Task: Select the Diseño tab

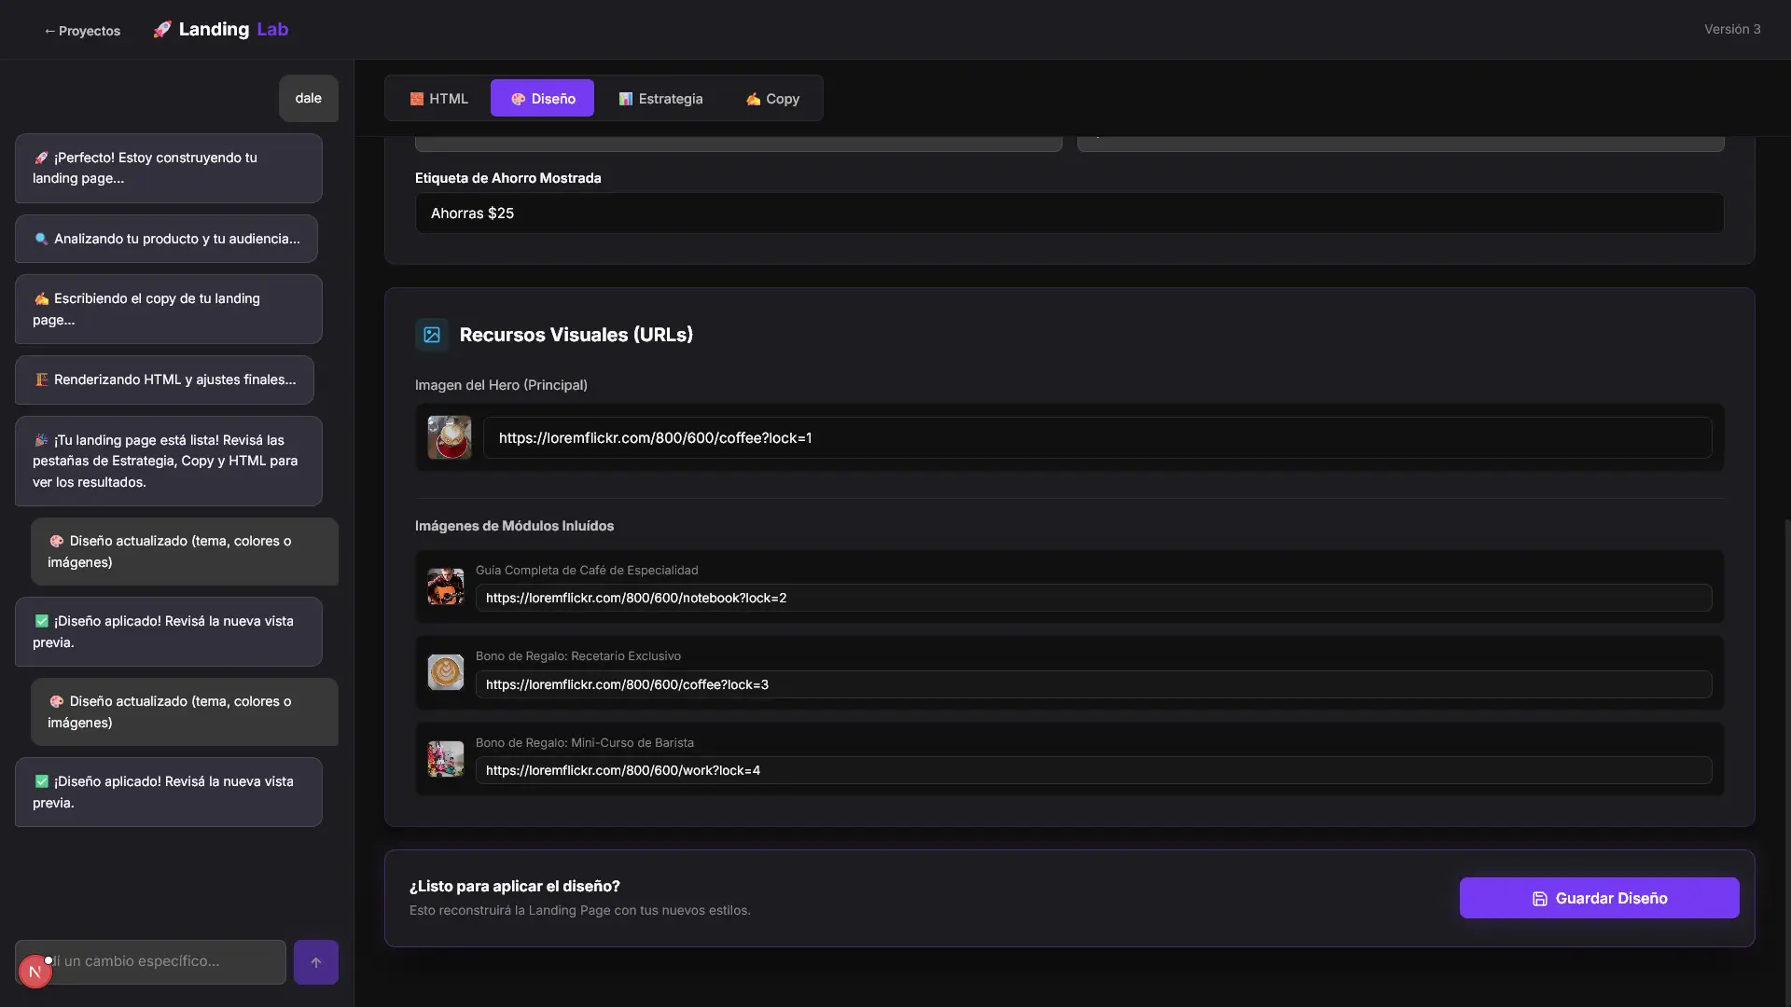Action: coord(542,99)
